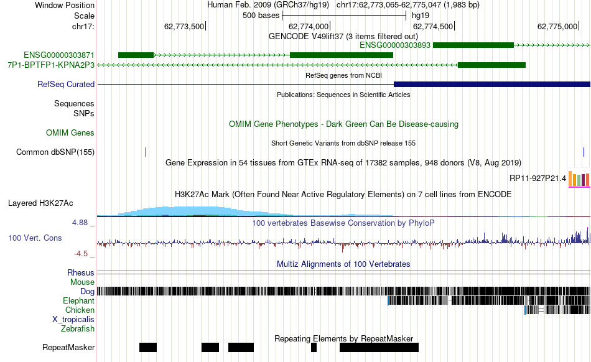Open the RefSeq Curated track label
Screen dimensions: 591x362
(65, 84)
